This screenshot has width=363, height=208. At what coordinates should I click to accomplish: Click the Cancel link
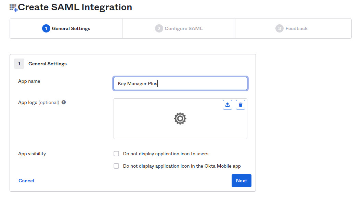point(26,181)
